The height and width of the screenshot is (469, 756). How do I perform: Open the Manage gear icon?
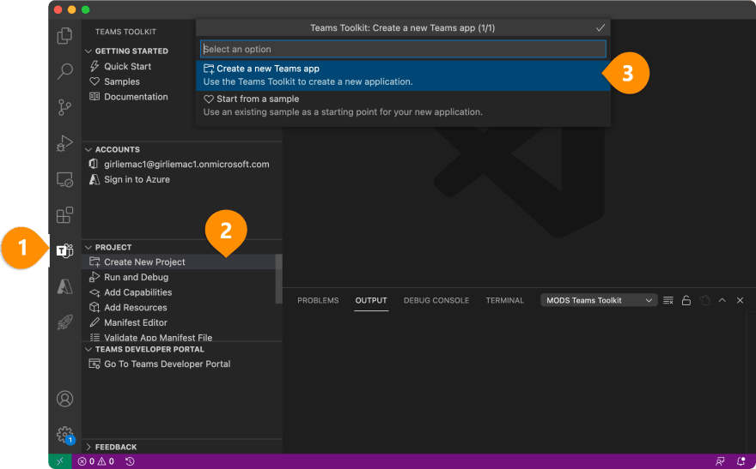point(64,435)
